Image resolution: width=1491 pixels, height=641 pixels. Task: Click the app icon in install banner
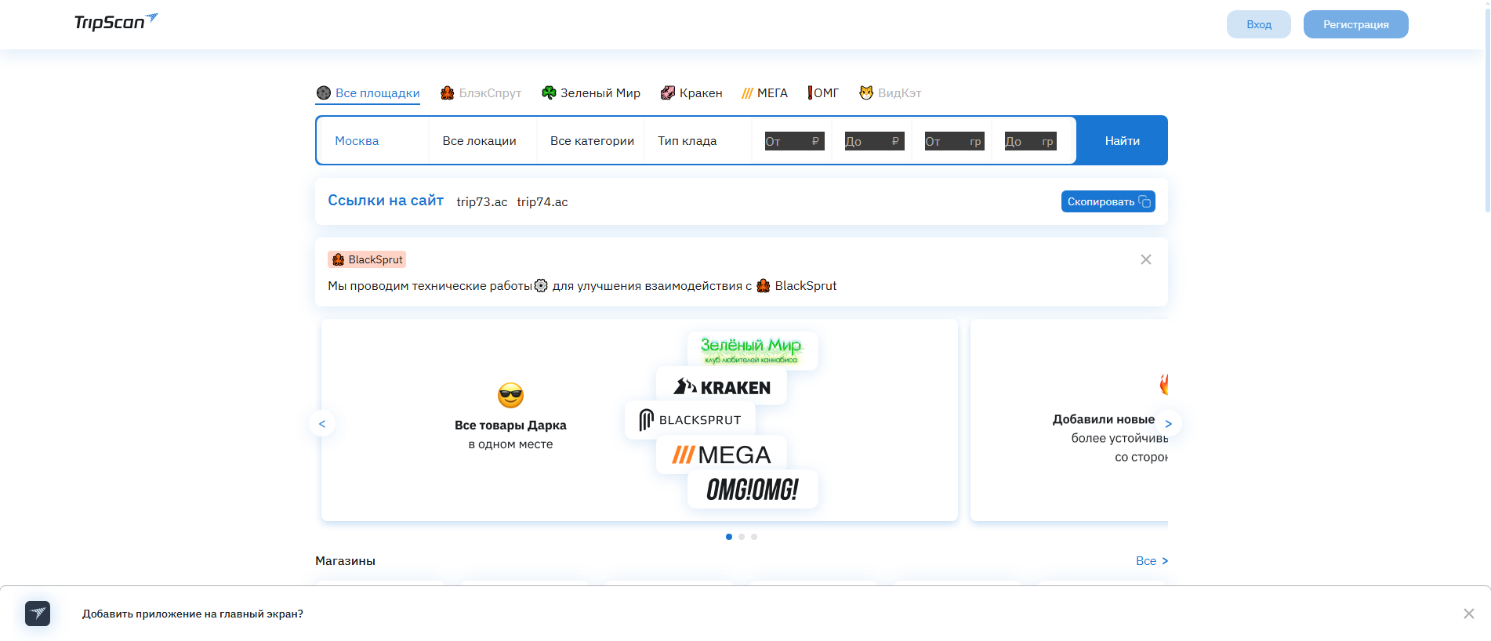click(38, 614)
